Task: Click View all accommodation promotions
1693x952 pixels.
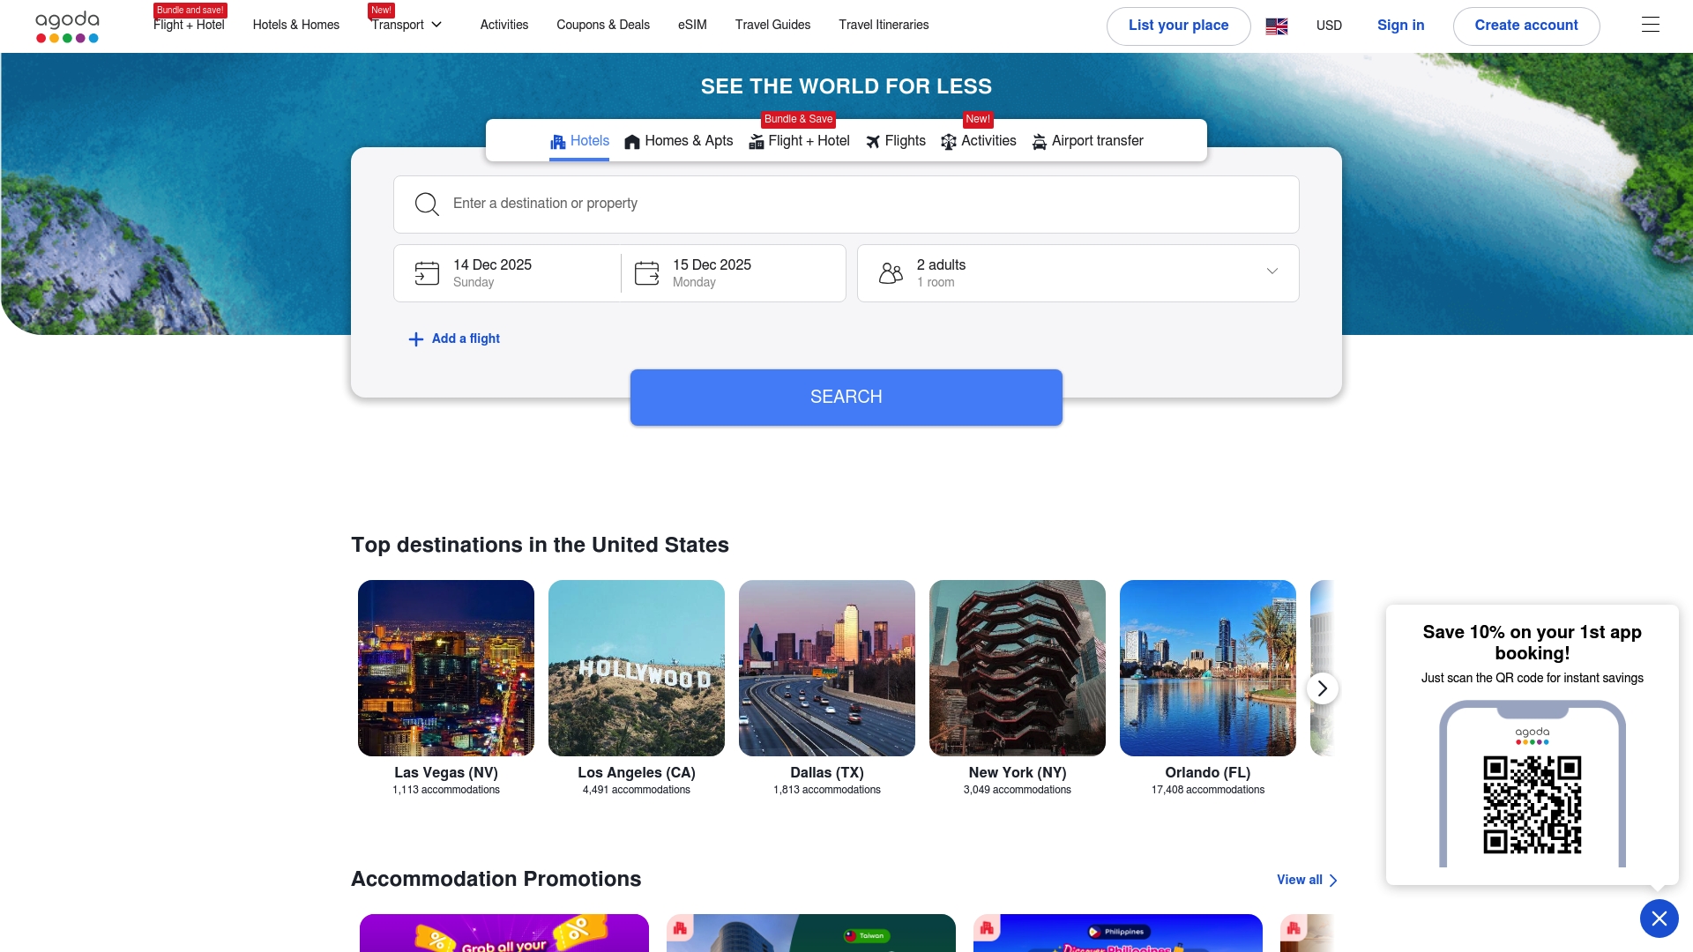Action: coord(1306,880)
